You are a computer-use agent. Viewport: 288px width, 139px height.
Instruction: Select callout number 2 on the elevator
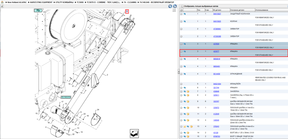107,75
